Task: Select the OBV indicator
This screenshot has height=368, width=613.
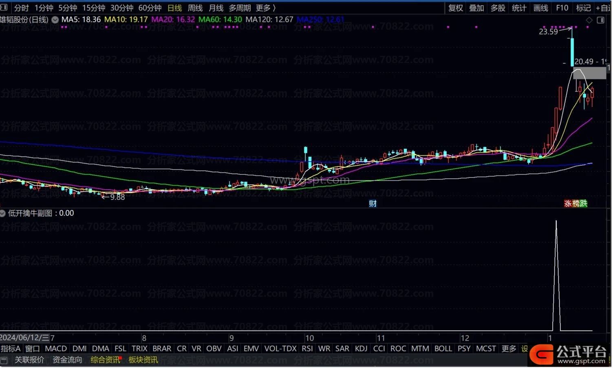Action: [x=214, y=349]
